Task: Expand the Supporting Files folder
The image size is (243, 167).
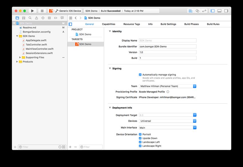Action: click(x=20, y=57)
